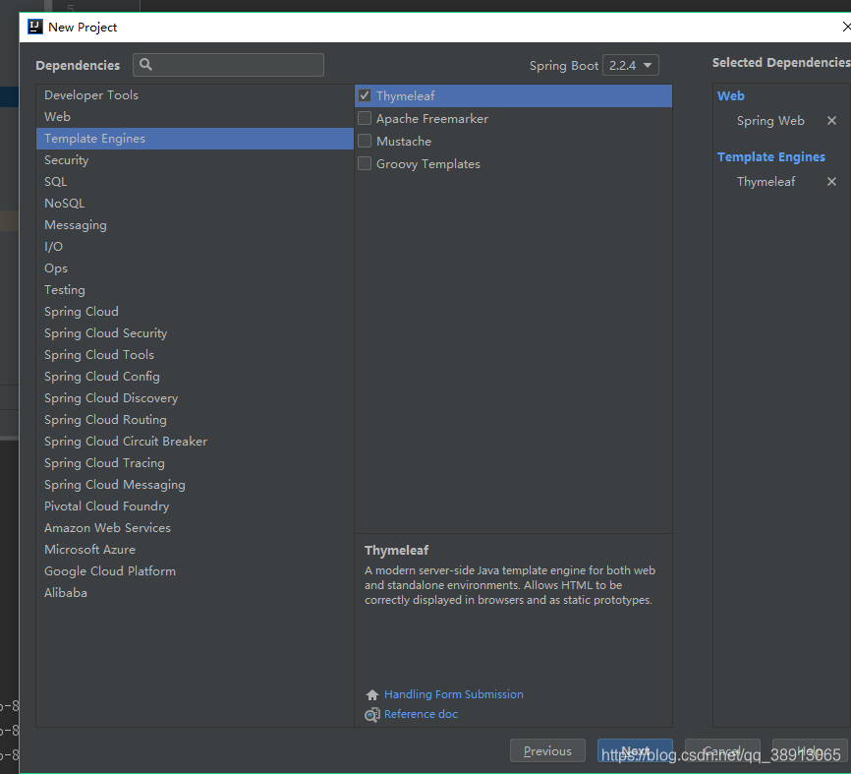Close the New Project dialog
The width and height of the screenshot is (851, 774).
click(x=845, y=27)
